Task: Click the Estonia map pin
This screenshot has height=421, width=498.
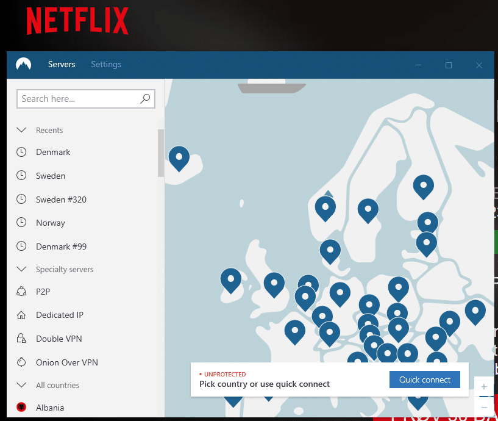Action: (427, 221)
